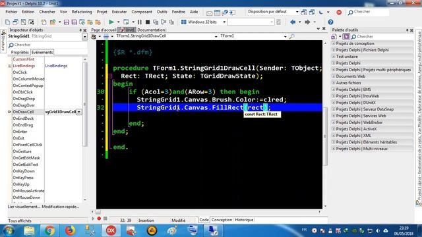Toggle the palette pointer selection tool
The image size is (422, 237).
pyautogui.click(x=346, y=37)
